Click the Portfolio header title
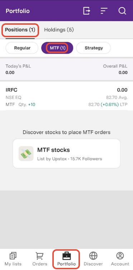Screen dimensions: 133x270 pos(18,11)
